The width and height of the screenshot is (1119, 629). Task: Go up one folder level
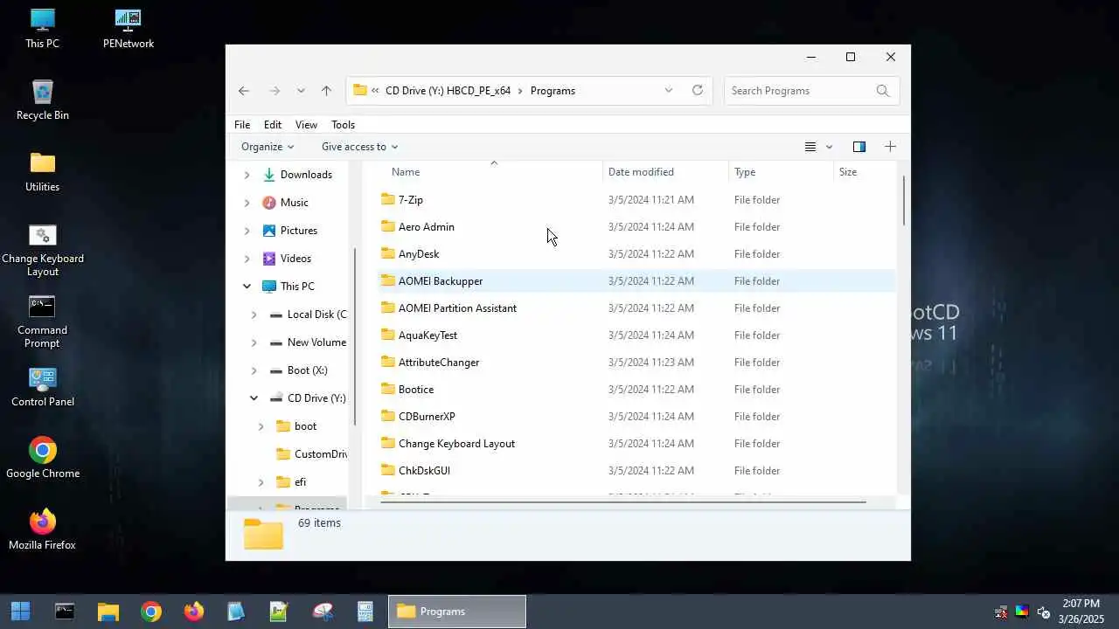tap(326, 91)
